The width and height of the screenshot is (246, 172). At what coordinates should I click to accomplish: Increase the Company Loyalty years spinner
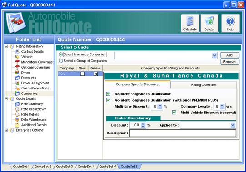coord(222,105)
